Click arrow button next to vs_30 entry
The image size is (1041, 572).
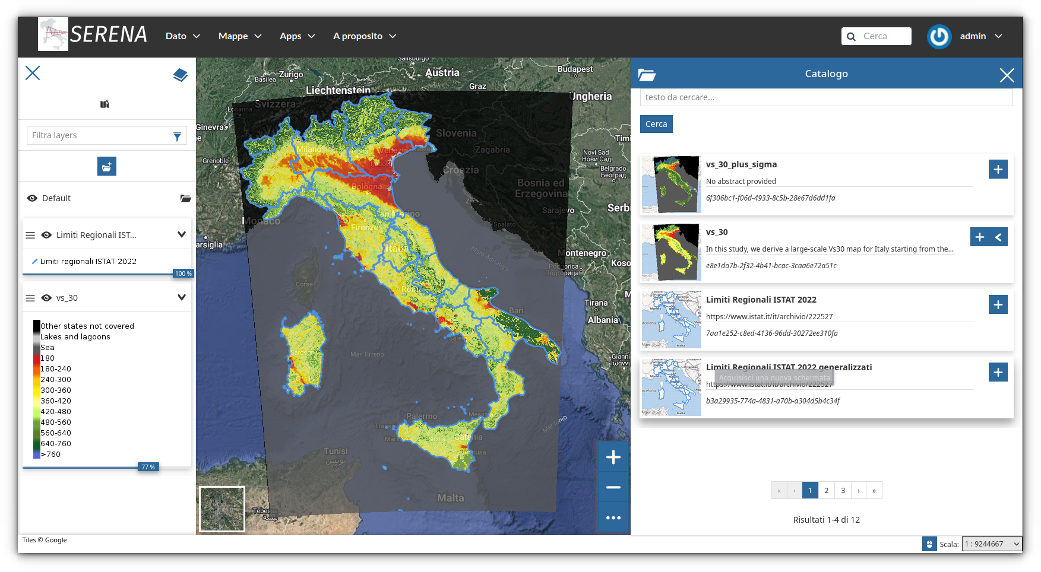pos(998,237)
